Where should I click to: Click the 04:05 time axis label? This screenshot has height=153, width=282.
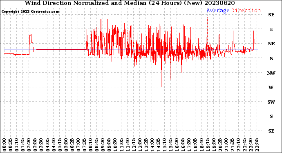[x=47, y=145]
